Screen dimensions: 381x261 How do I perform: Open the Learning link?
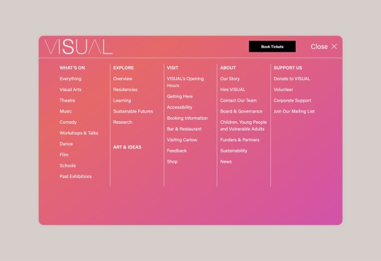[x=122, y=100]
